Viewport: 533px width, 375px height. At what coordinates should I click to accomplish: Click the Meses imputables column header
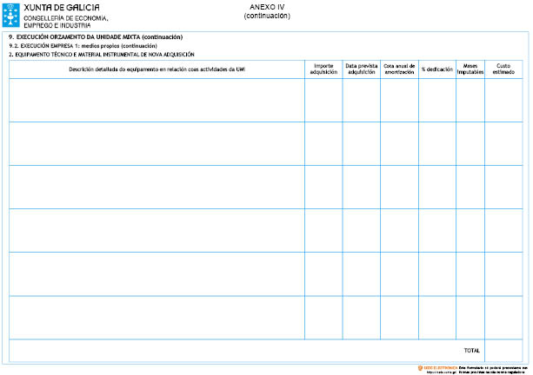[x=470, y=69]
